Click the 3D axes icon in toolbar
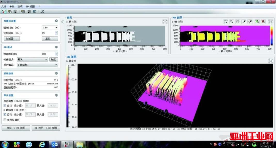276x148 pixels. (x=42, y=12)
